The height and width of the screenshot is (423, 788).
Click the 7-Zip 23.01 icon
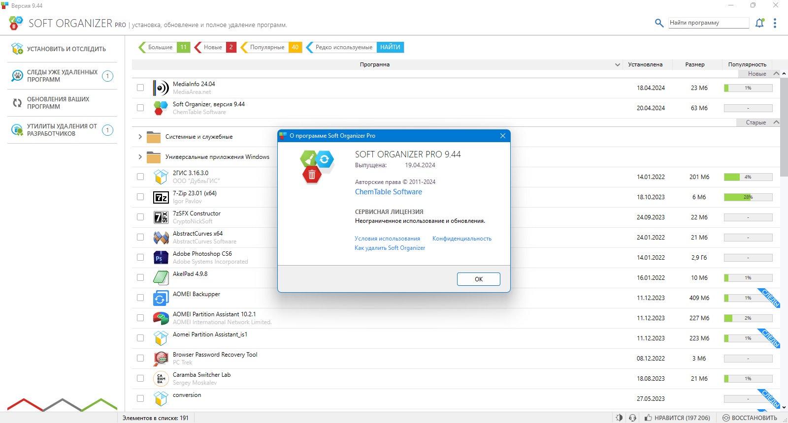(161, 197)
